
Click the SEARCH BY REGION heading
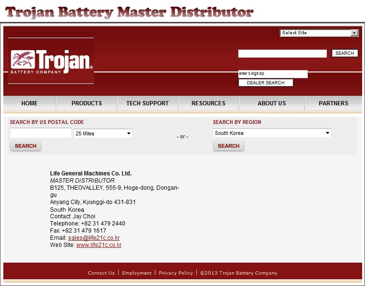(x=237, y=122)
